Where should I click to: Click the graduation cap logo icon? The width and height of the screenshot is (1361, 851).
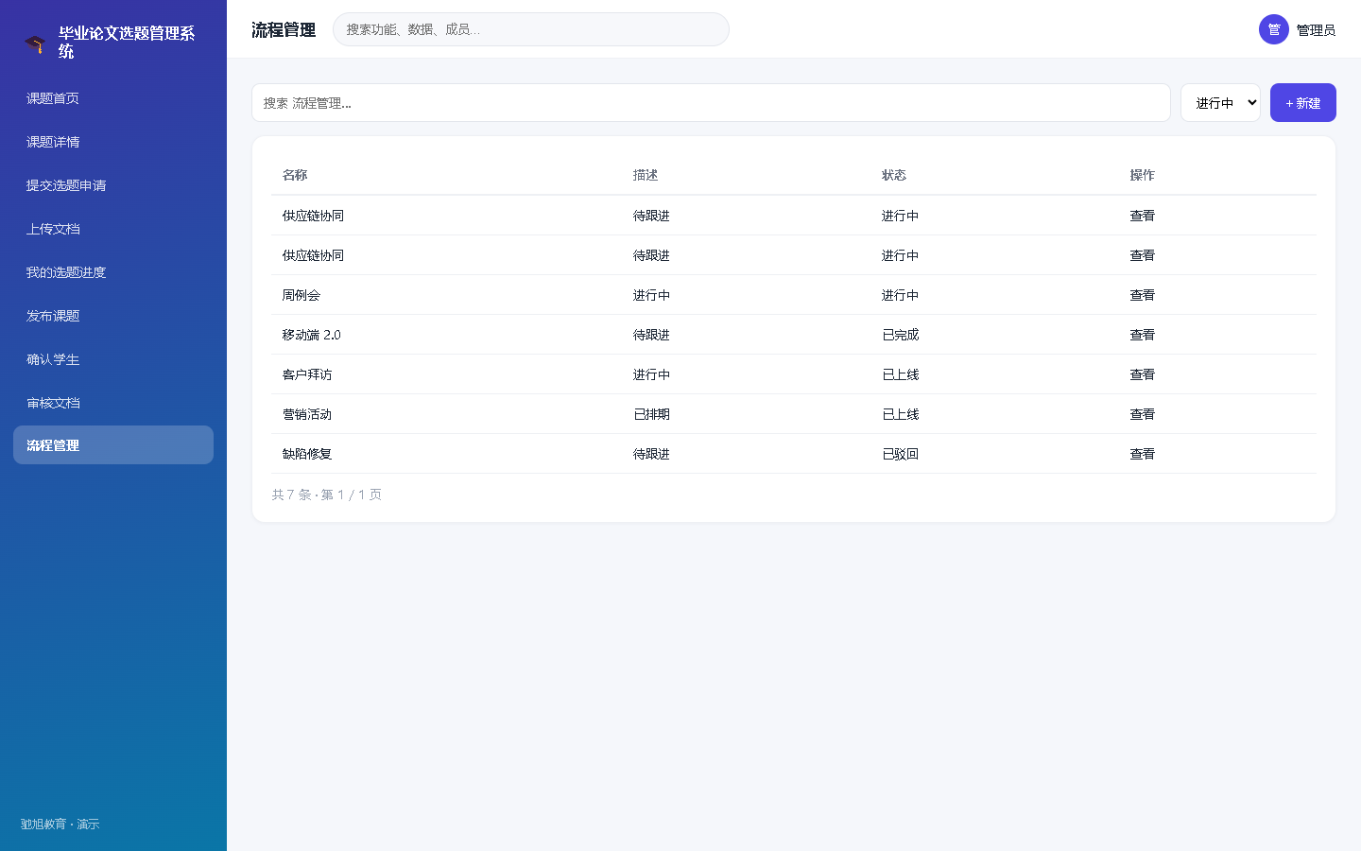[35, 43]
